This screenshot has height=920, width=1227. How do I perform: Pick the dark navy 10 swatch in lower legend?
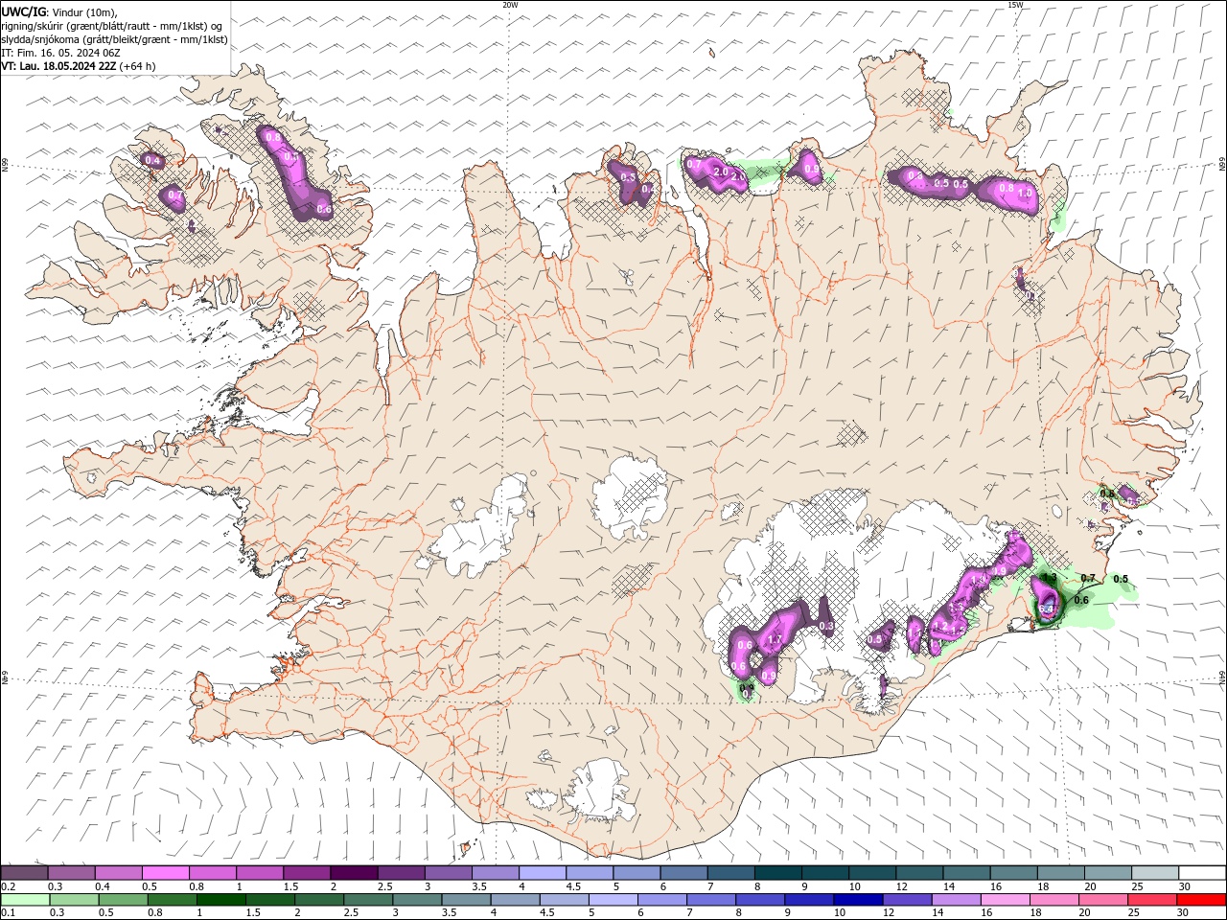[x=858, y=899]
